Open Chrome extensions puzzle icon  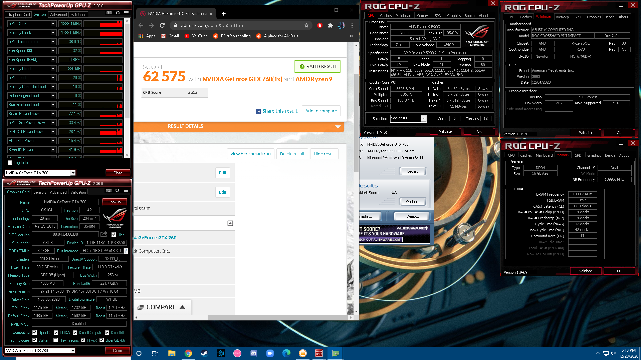tap(331, 25)
